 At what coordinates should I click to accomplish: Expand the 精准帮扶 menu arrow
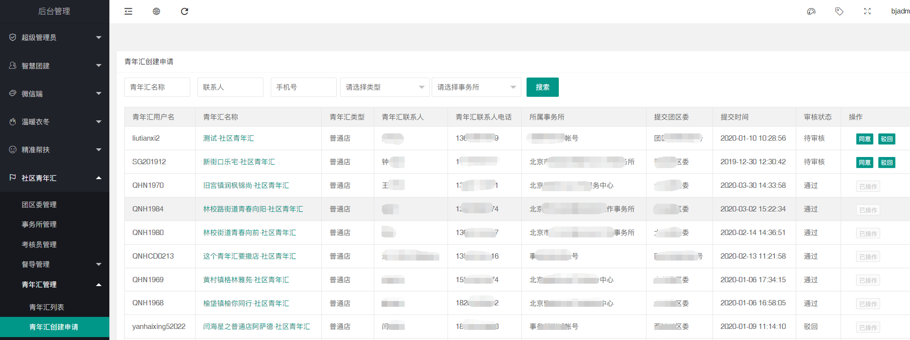point(99,150)
